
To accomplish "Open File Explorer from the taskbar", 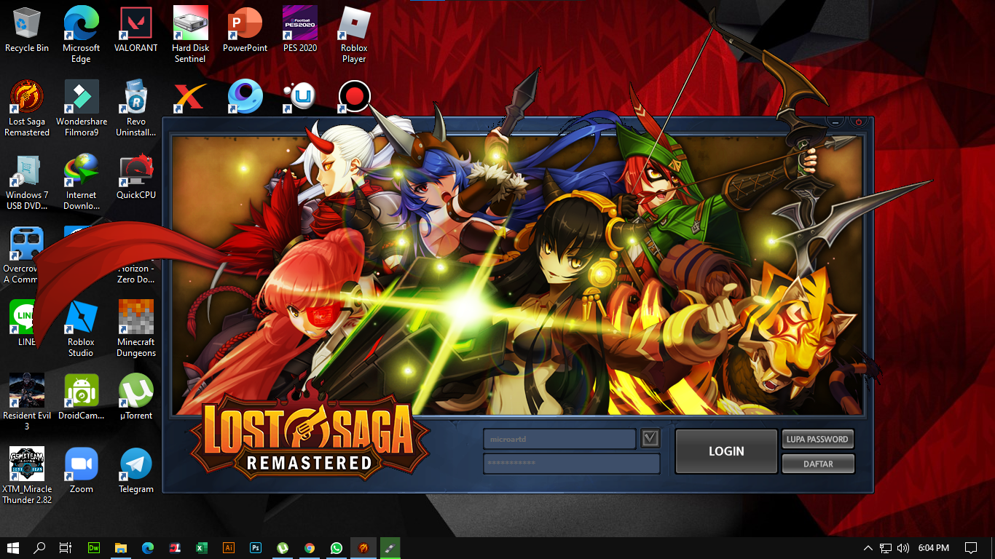I will (x=121, y=548).
